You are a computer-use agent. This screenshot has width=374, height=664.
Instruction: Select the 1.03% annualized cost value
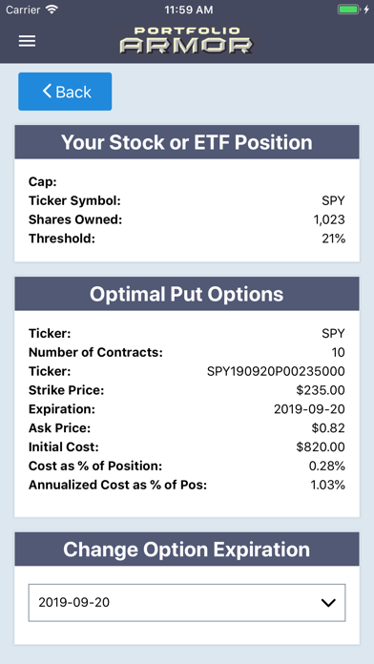point(328,485)
